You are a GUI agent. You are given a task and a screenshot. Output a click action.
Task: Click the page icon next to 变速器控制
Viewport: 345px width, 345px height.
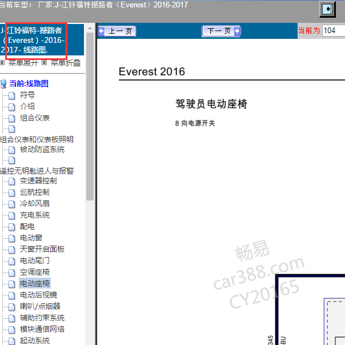click(x=12, y=181)
